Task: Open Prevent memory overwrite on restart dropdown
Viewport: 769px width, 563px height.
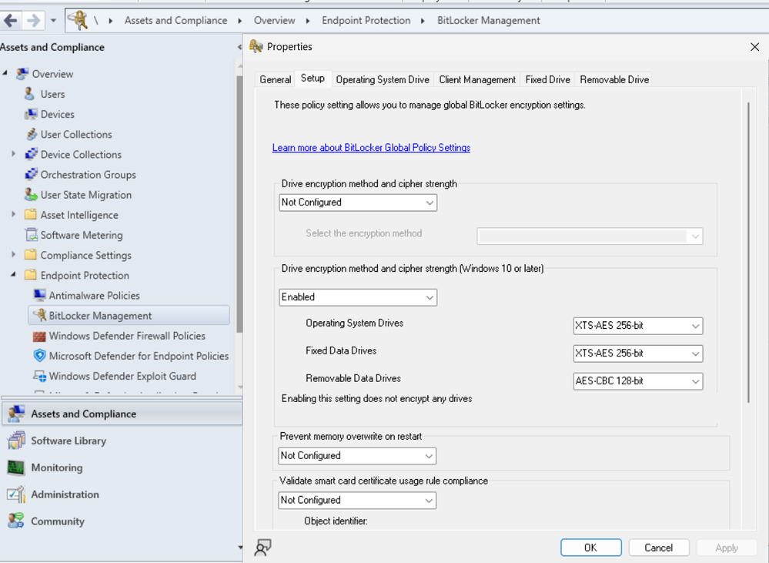Action: pyautogui.click(x=357, y=456)
